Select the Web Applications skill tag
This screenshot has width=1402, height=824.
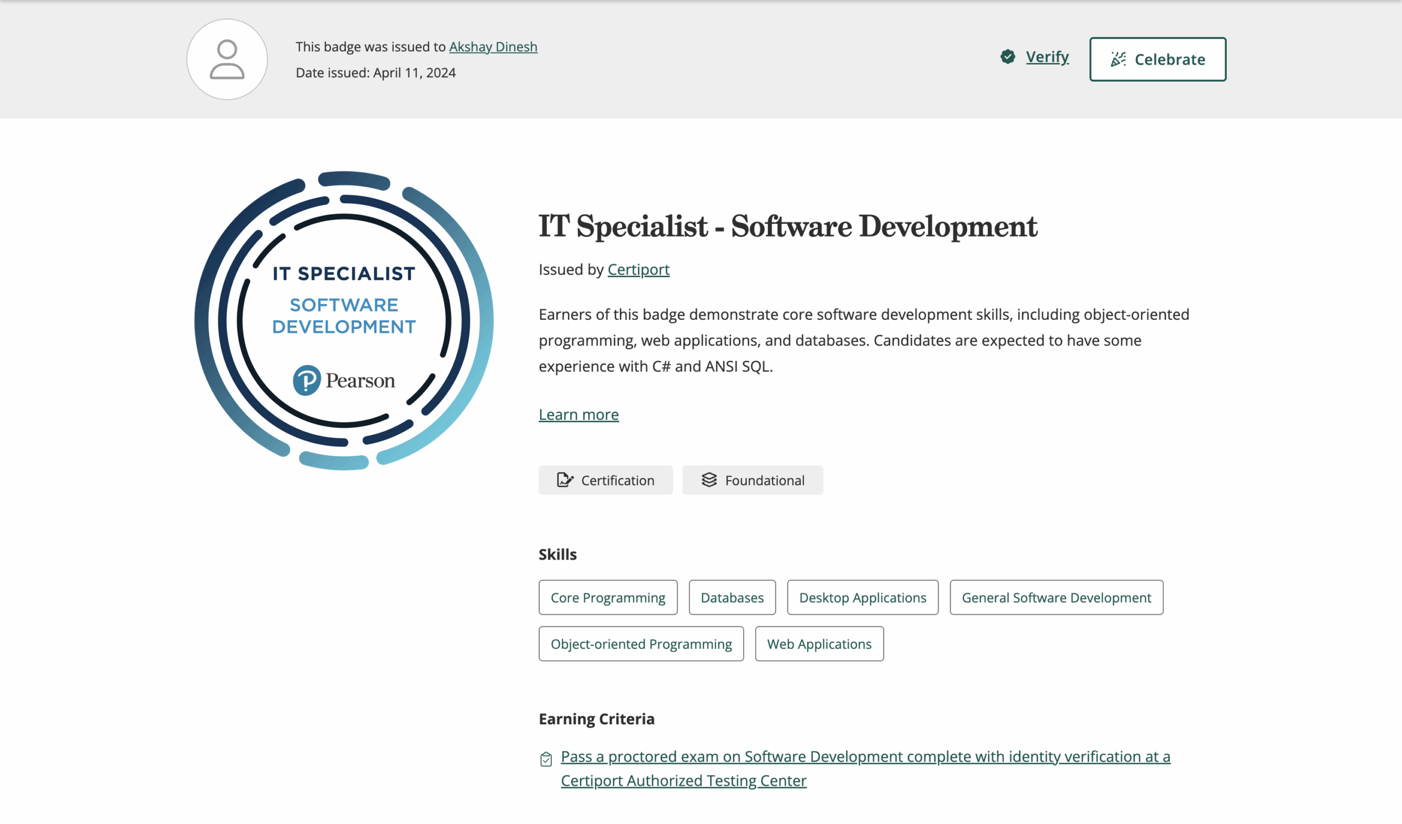tap(819, 644)
